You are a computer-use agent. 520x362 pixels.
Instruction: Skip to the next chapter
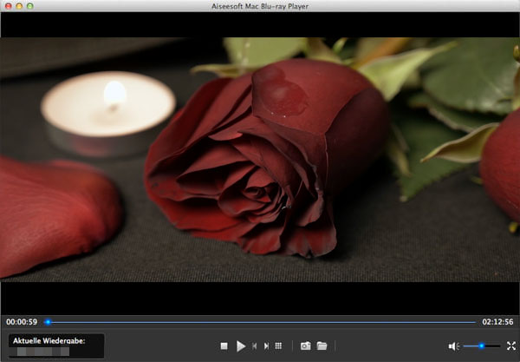(265, 346)
